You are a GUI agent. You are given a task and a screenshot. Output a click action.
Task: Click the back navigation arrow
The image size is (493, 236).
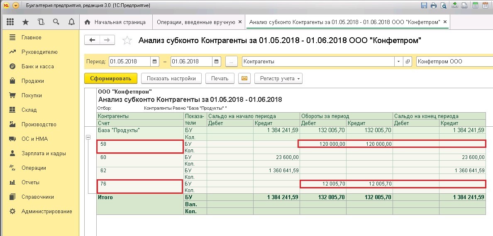point(92,40)
